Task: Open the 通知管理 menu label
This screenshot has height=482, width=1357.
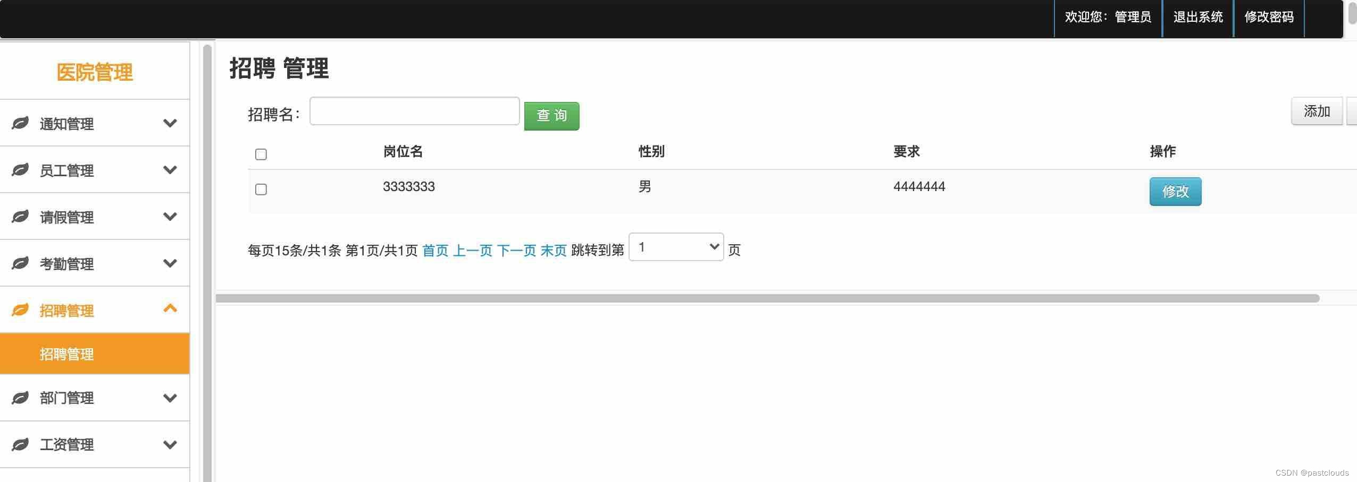Action: pos(67,124)
